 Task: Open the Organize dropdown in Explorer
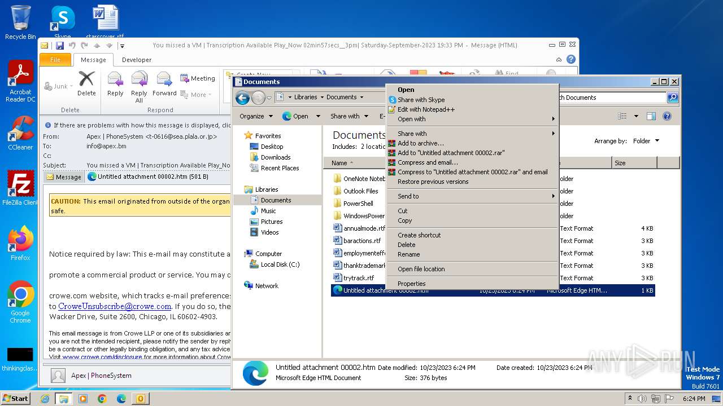(256, 116)
